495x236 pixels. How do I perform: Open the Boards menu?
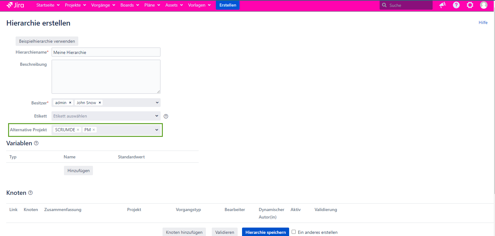129,5
